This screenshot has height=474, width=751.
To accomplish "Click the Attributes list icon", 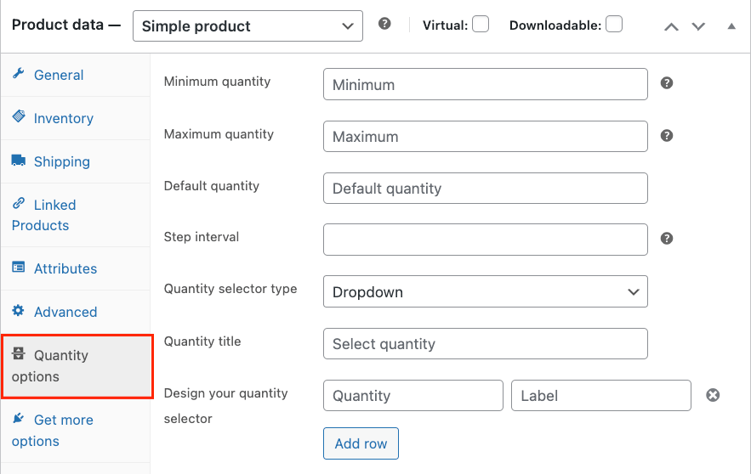I will click(x=18, y=267).
